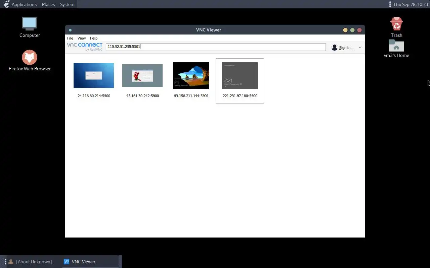Select the 93.158.211.144:5901 connection thumbnail
Image resolution: width=430 pixels, height=268 pixels.
(191, 76)
